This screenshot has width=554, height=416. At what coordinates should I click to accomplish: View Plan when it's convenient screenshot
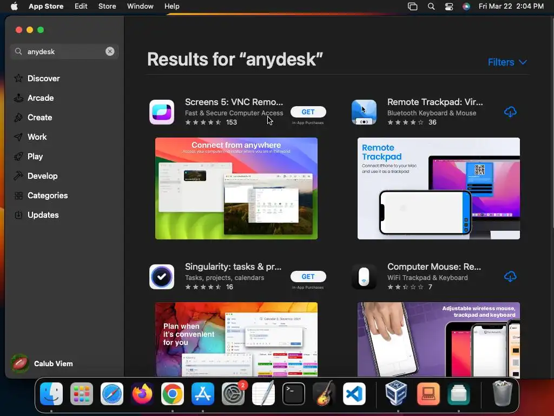[236, 339]
